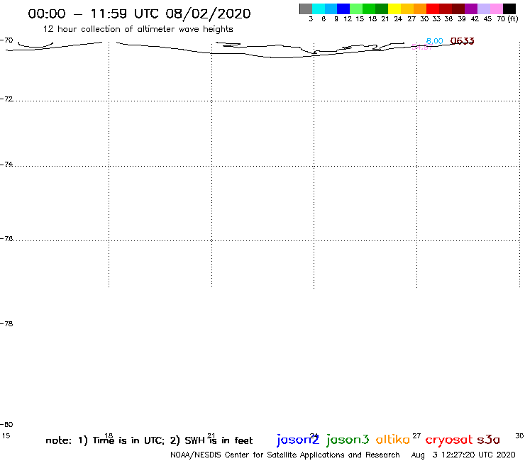Click the bright red 33 ft swatch

tap(433, 9)
